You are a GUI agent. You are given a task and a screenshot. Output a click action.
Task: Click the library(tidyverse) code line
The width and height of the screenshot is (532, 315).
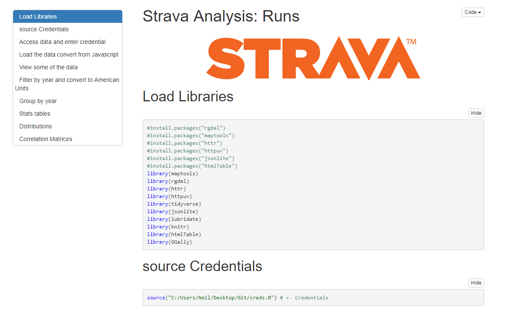pyautogui.click(x=174, y=204)
